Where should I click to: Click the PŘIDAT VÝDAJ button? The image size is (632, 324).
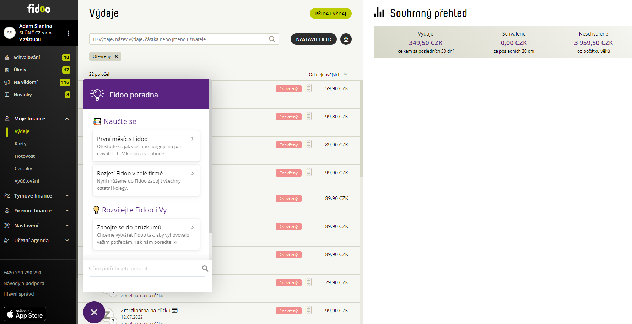point(331,13)
